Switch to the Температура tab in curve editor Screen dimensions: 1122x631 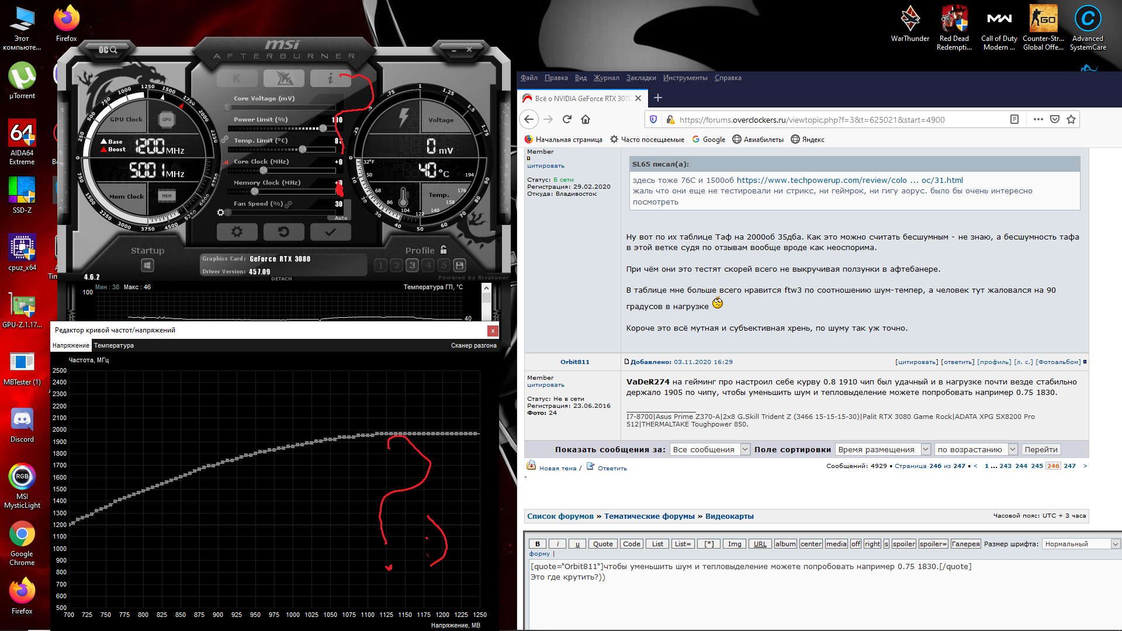coord(114,345)
